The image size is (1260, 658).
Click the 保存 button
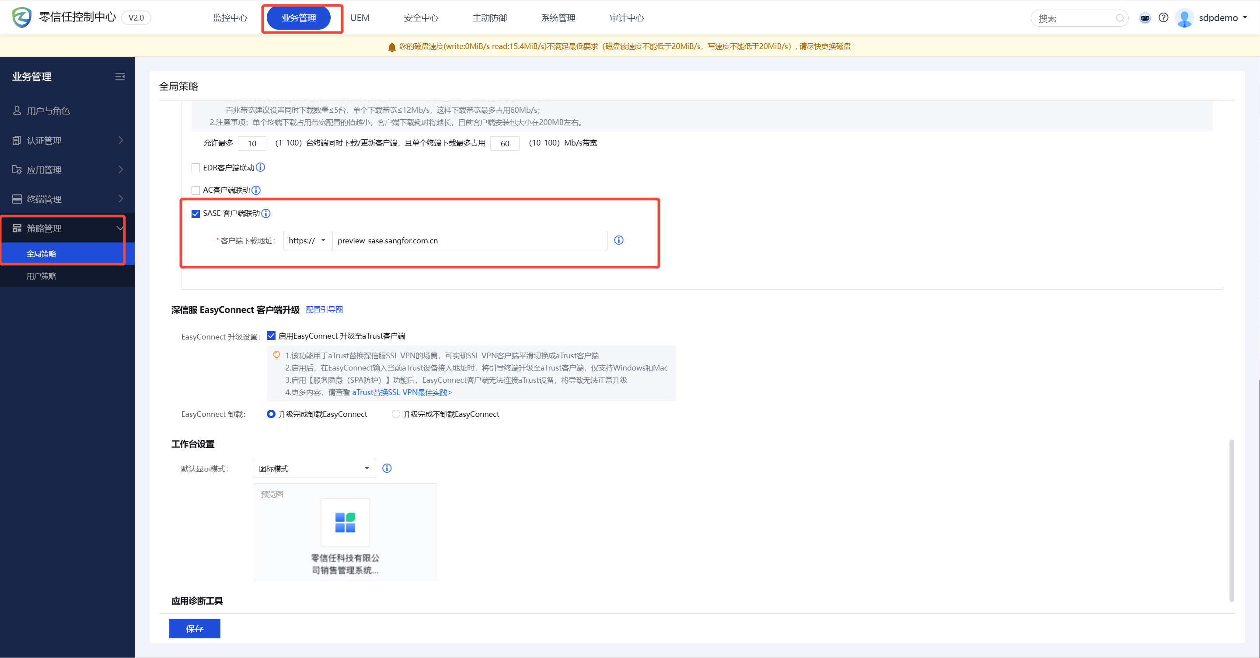pos(194,629)
